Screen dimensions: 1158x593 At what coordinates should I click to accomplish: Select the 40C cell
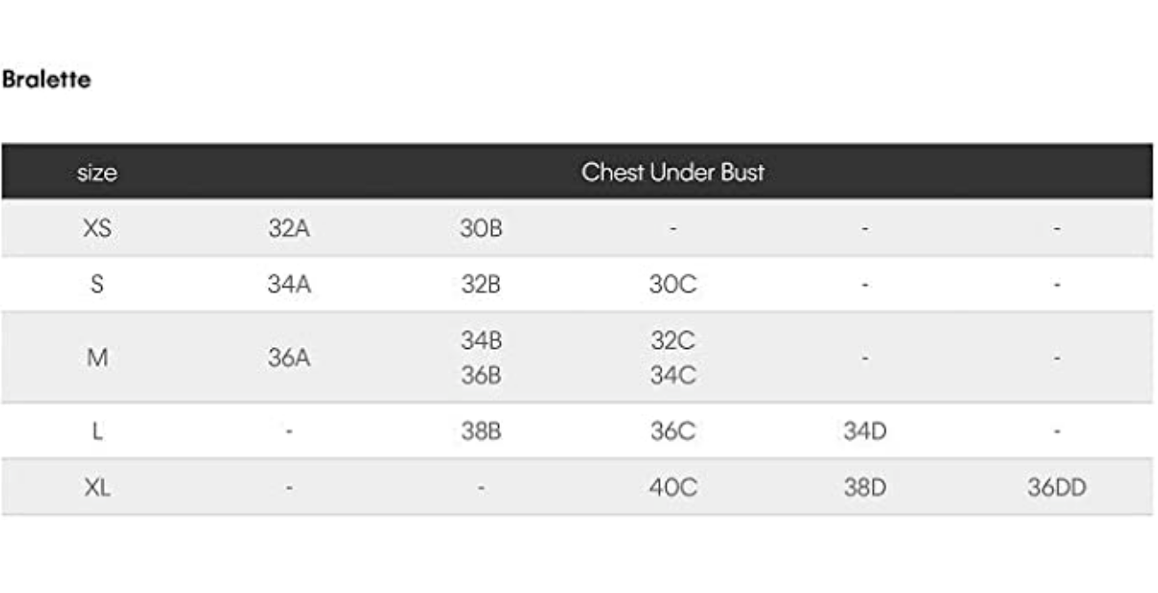point(672,487)
